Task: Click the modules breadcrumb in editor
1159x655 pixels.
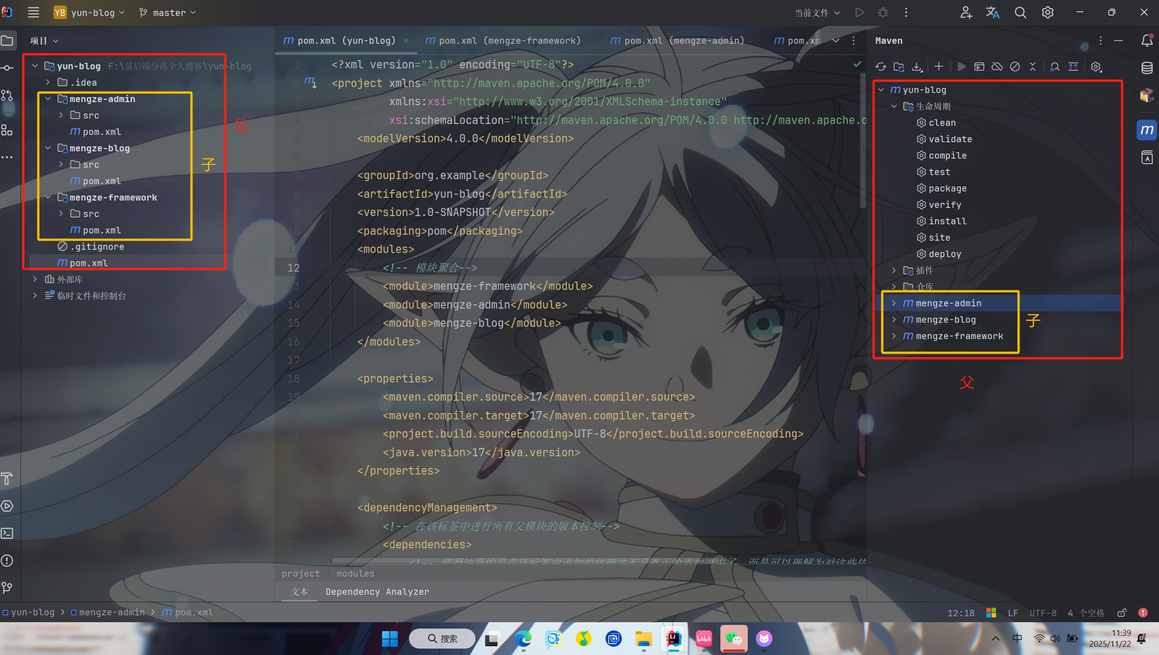Action: [355, 573]
